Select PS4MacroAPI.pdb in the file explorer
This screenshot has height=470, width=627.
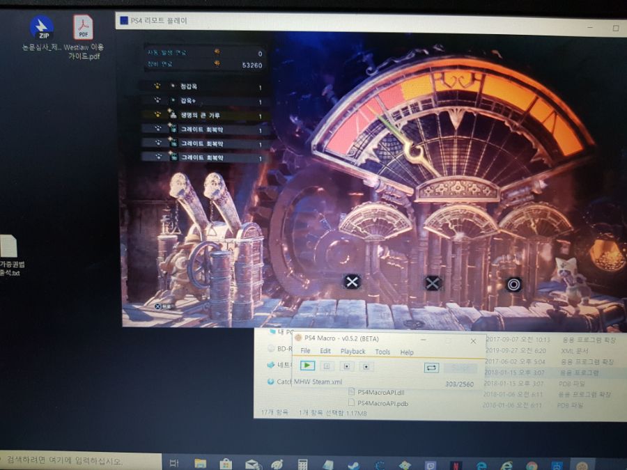[378, 403]
